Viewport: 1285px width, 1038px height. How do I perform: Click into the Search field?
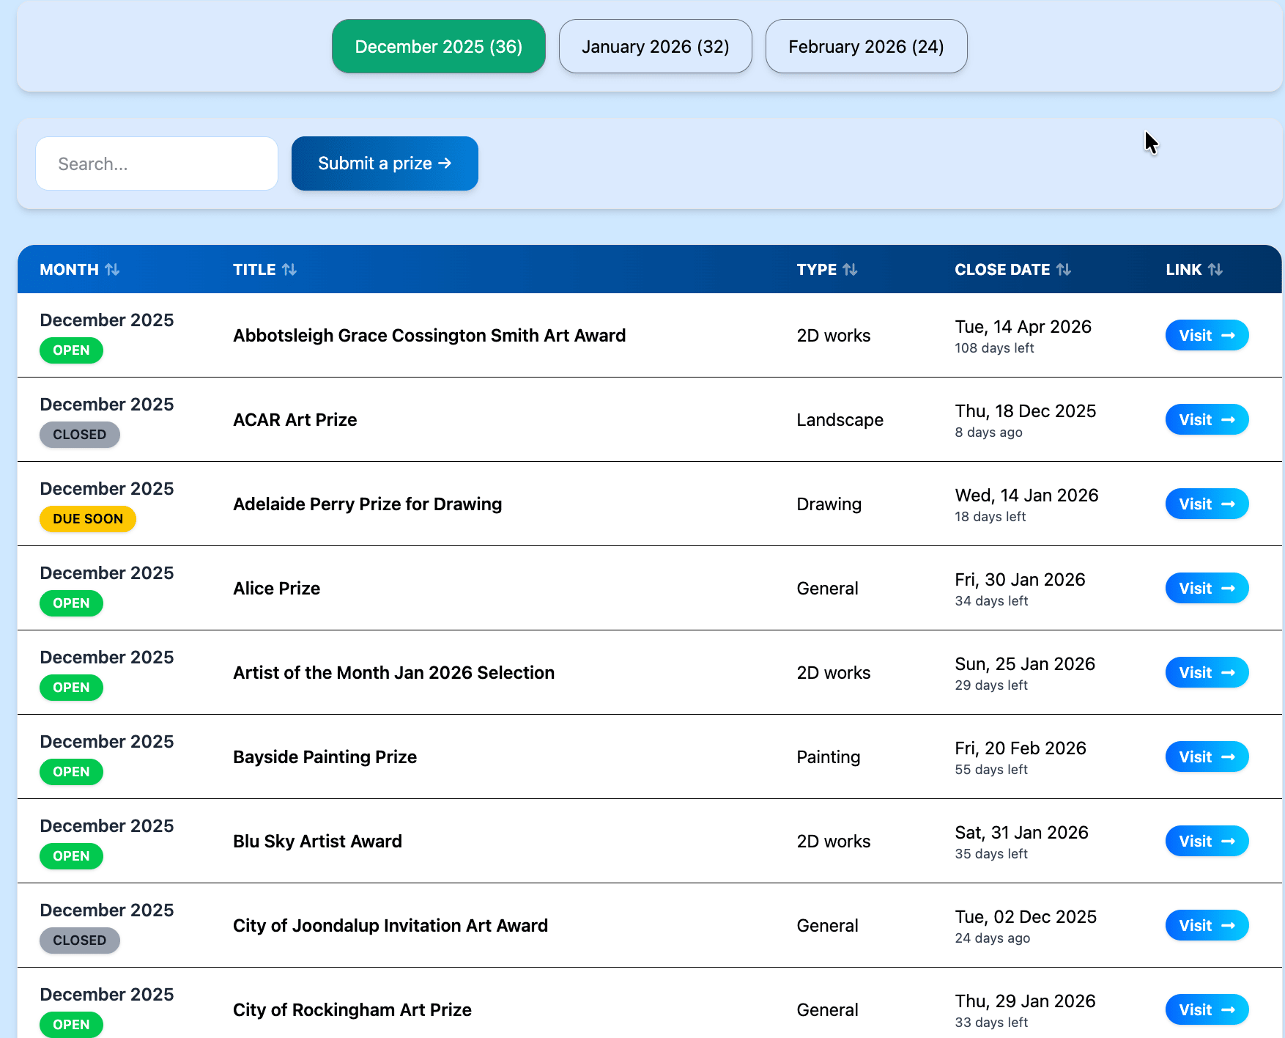tap(157, 164)
